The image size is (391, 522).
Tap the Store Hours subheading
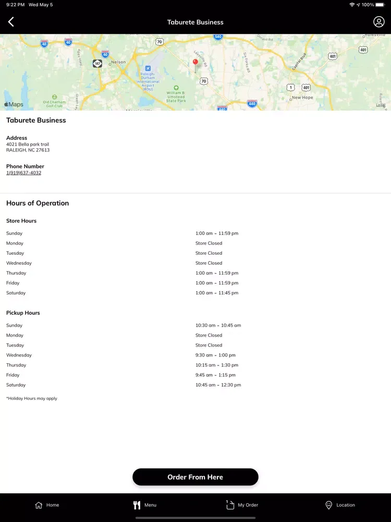click(21, 221)
